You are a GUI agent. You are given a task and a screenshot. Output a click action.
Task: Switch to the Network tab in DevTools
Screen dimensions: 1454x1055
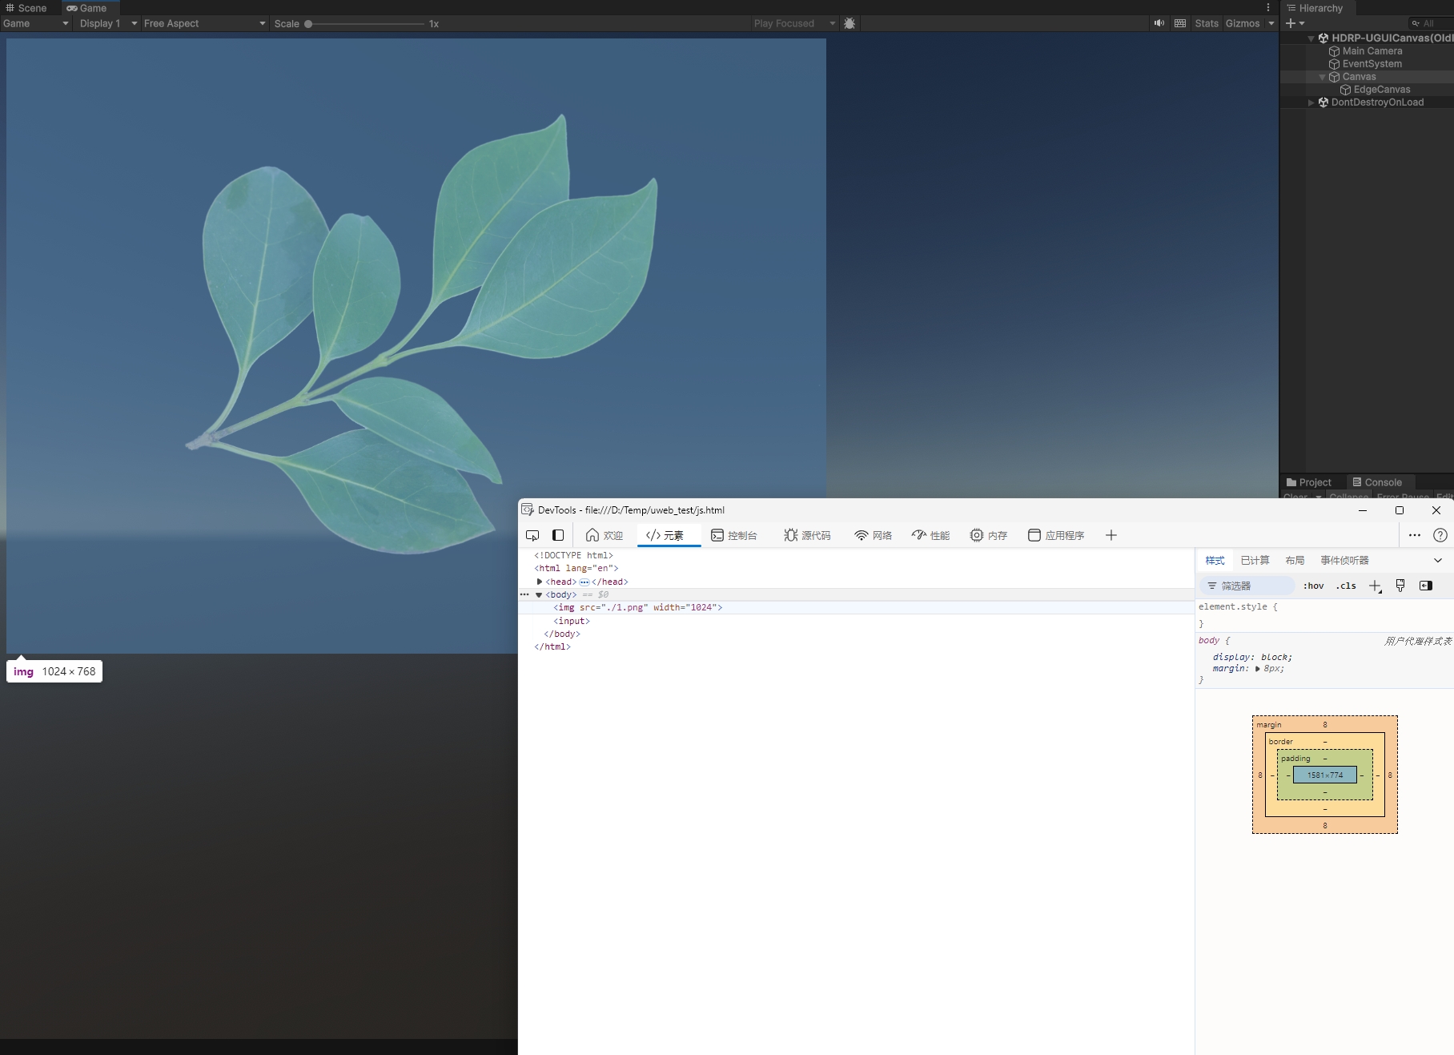pyautogui.click(x=873, y=535)
